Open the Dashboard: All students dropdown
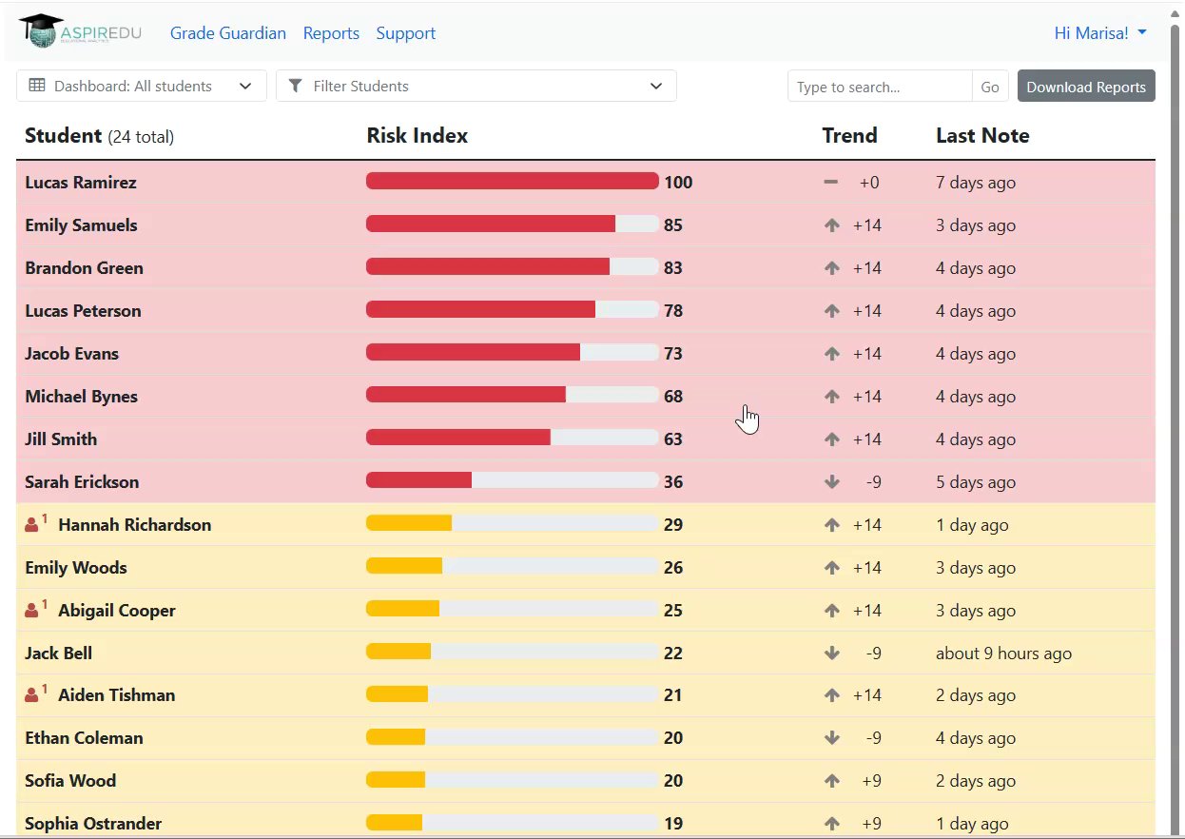 click(x=142, y=86)
